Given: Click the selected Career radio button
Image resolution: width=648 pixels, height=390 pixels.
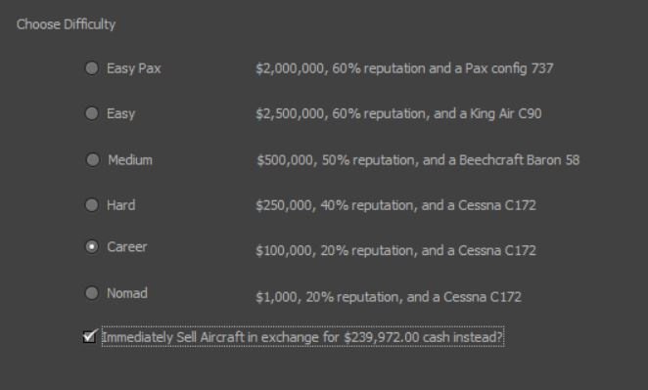Looking at the screenshot, I should (x=92, y=246).
